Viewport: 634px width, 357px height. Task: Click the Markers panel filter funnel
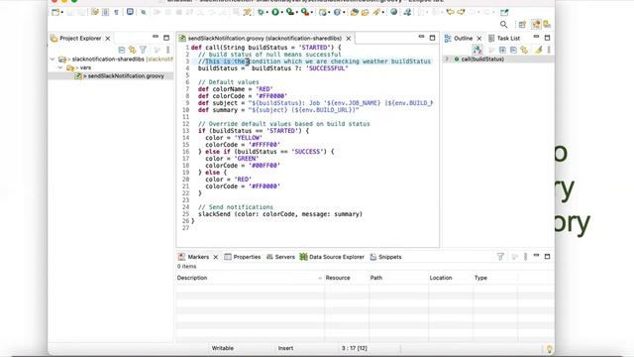click(x=500, y=257)
